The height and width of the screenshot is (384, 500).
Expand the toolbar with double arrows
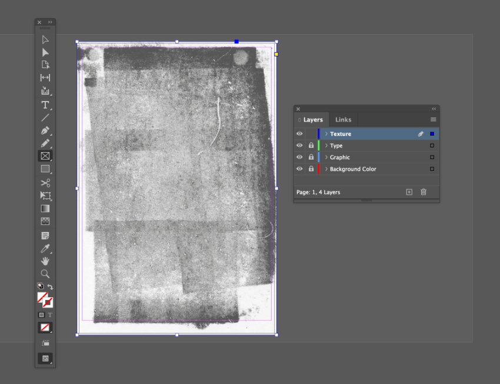pos(50,22)
